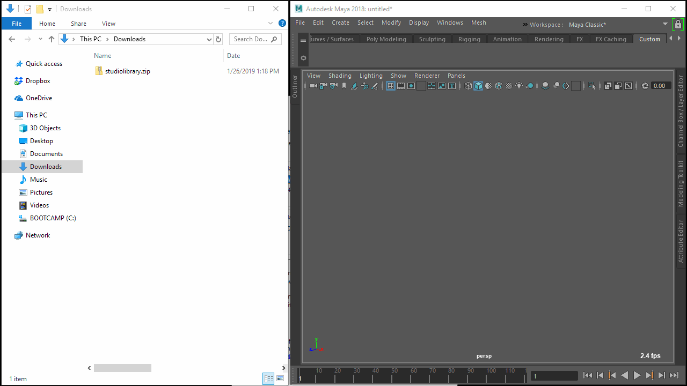Click the film gate icon

tap(400, 85)
